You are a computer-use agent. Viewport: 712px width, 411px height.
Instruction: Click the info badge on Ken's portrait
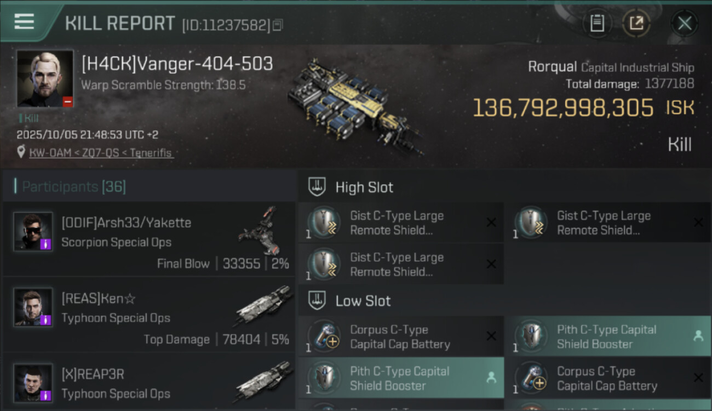click(x=46, y=320)
